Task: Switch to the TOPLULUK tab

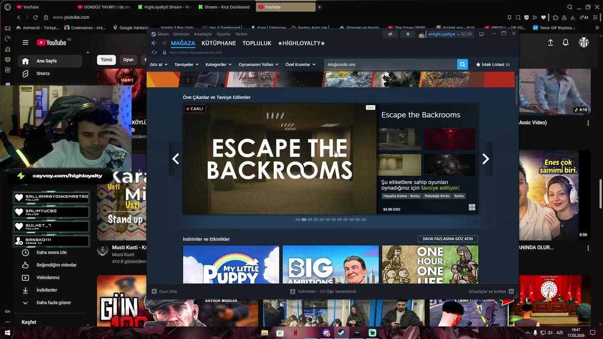Action: [x=257, y=43]
